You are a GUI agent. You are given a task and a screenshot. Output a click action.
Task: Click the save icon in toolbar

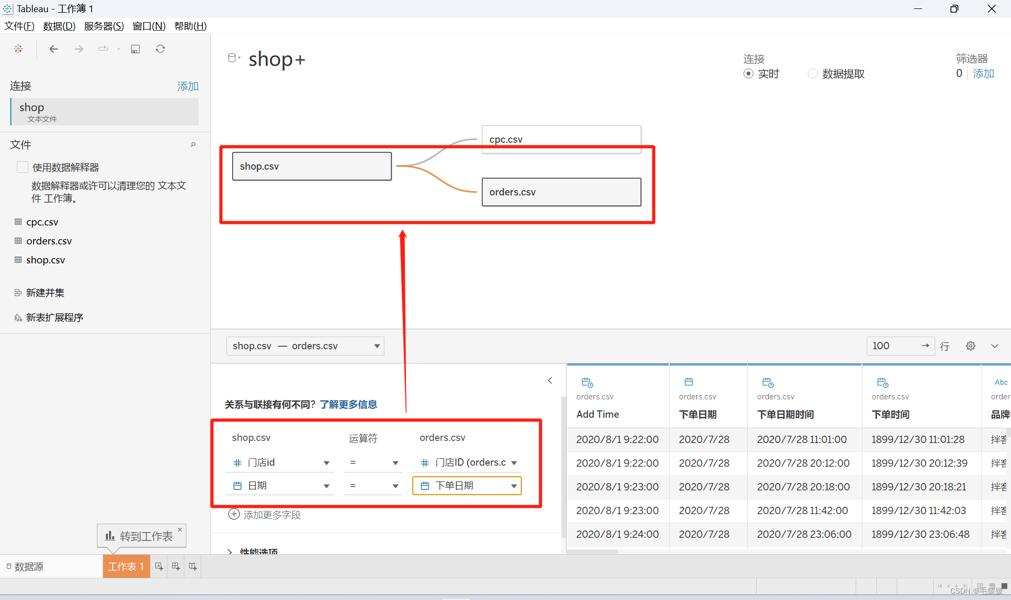point(135,49)
